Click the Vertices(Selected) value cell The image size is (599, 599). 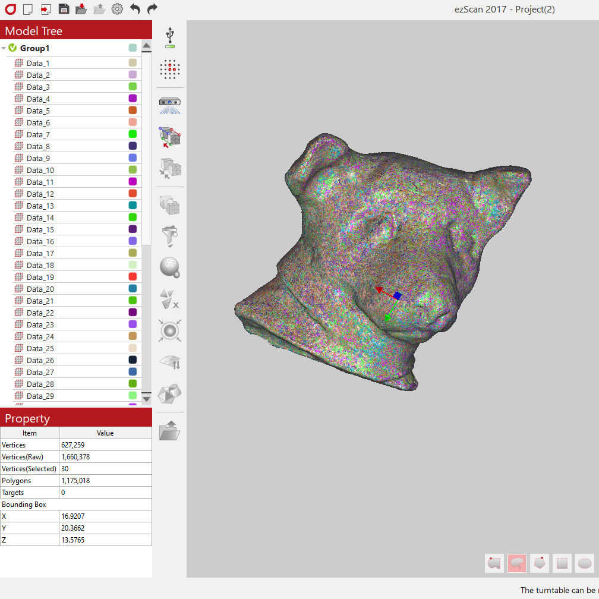click(105, 469)
